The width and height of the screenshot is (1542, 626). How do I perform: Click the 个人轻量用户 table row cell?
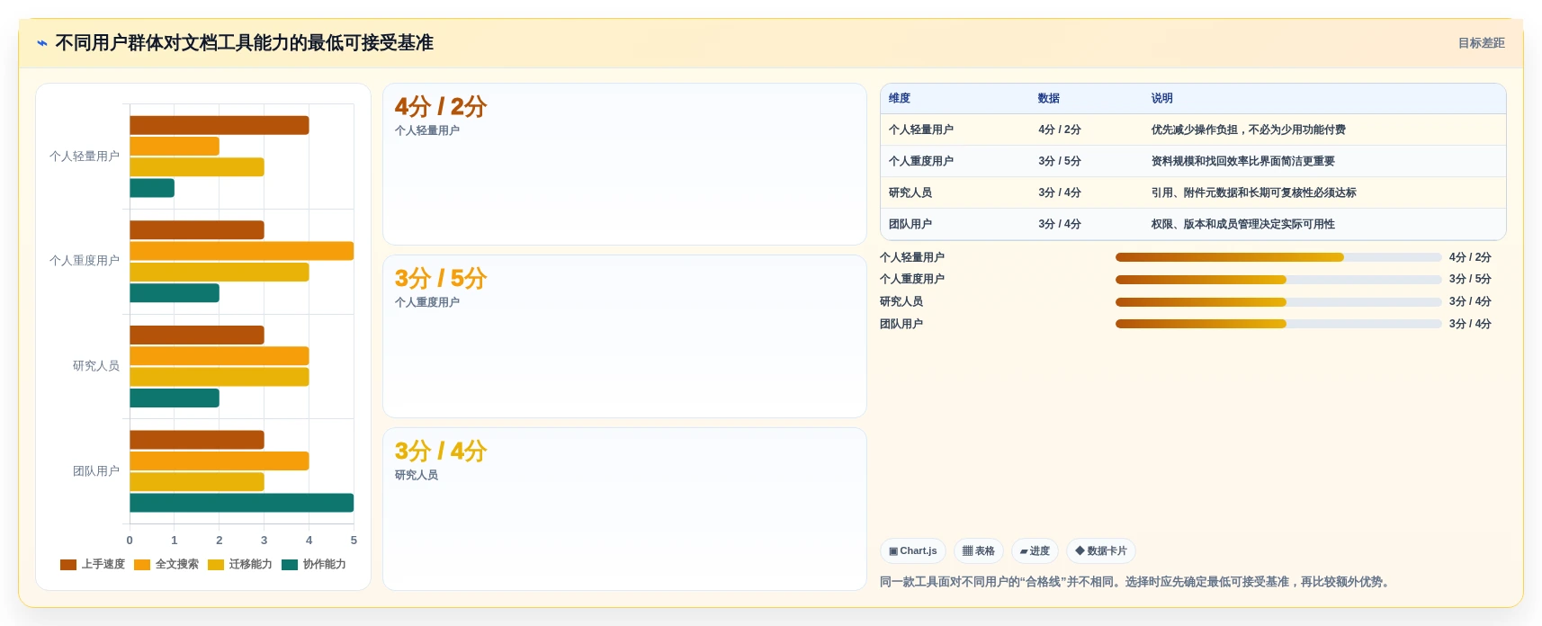921,130
